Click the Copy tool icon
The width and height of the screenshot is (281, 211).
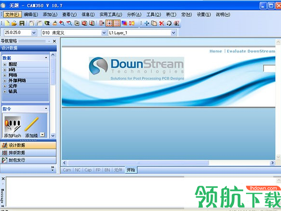coord(154,23)
